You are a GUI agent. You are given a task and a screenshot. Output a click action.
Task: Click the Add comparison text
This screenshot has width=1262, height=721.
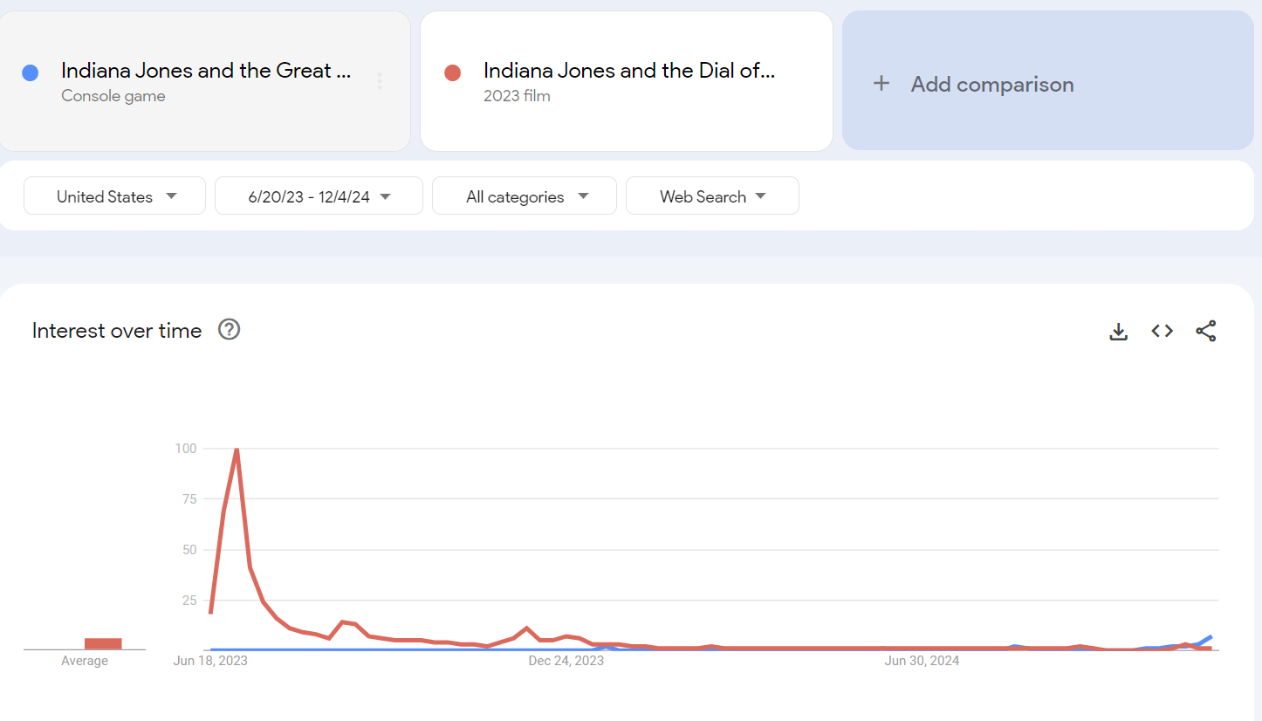click(992, 84)
